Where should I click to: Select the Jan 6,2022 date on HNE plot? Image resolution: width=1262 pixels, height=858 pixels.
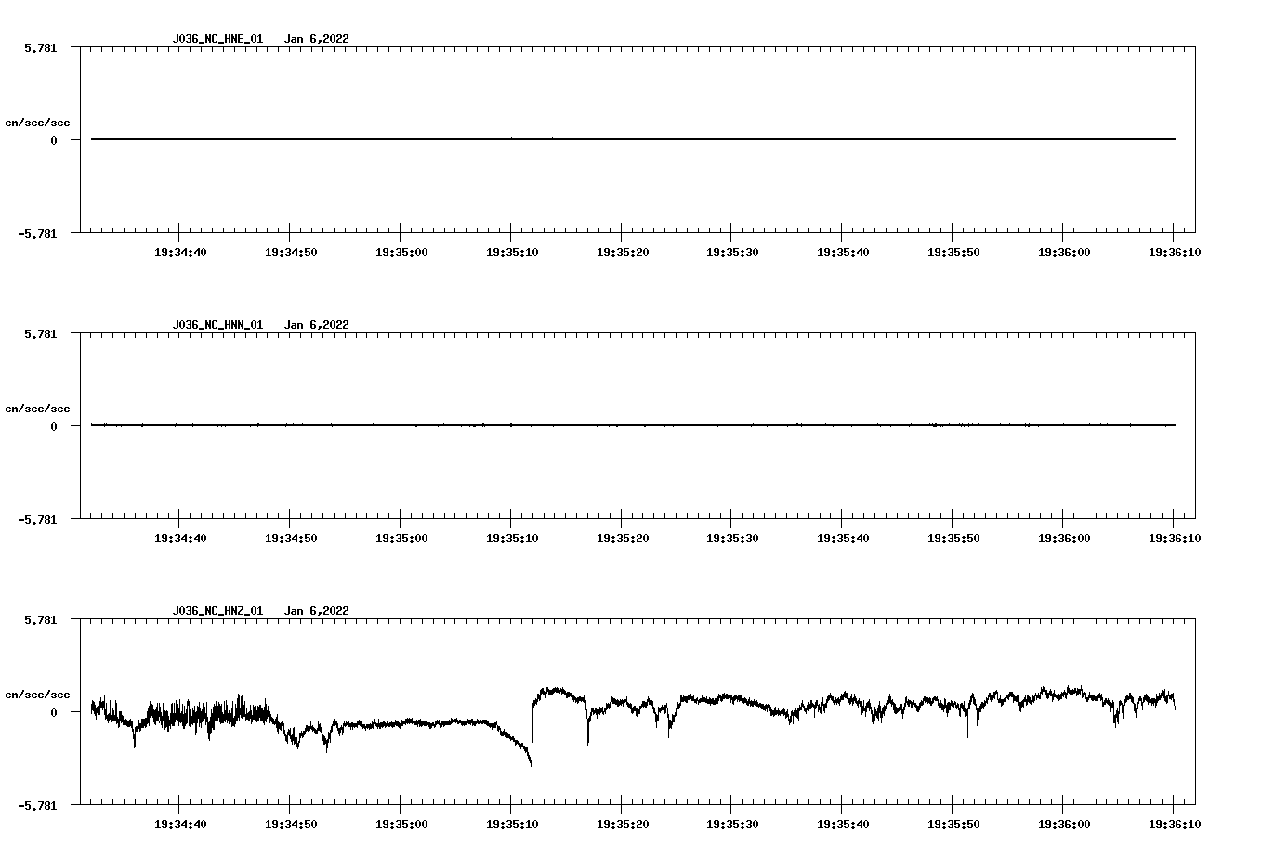tap(317, 39)
